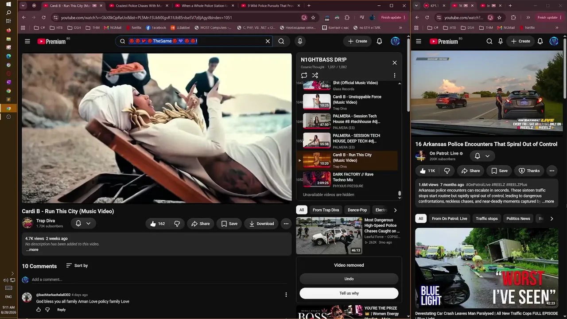Open Trap Diva channel avatar
Viewport: 567px width, 319px height.
point(27,223)
